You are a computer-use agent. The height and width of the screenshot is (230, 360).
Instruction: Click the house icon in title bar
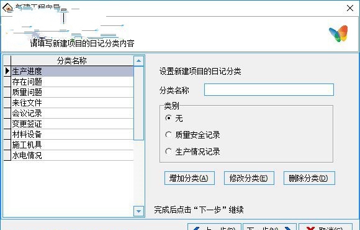(7, 8)
